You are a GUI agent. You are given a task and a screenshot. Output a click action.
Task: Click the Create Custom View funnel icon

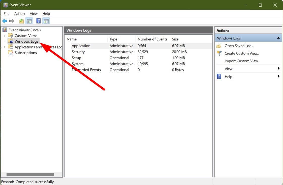pyautogui.click(x=219, y=53)
